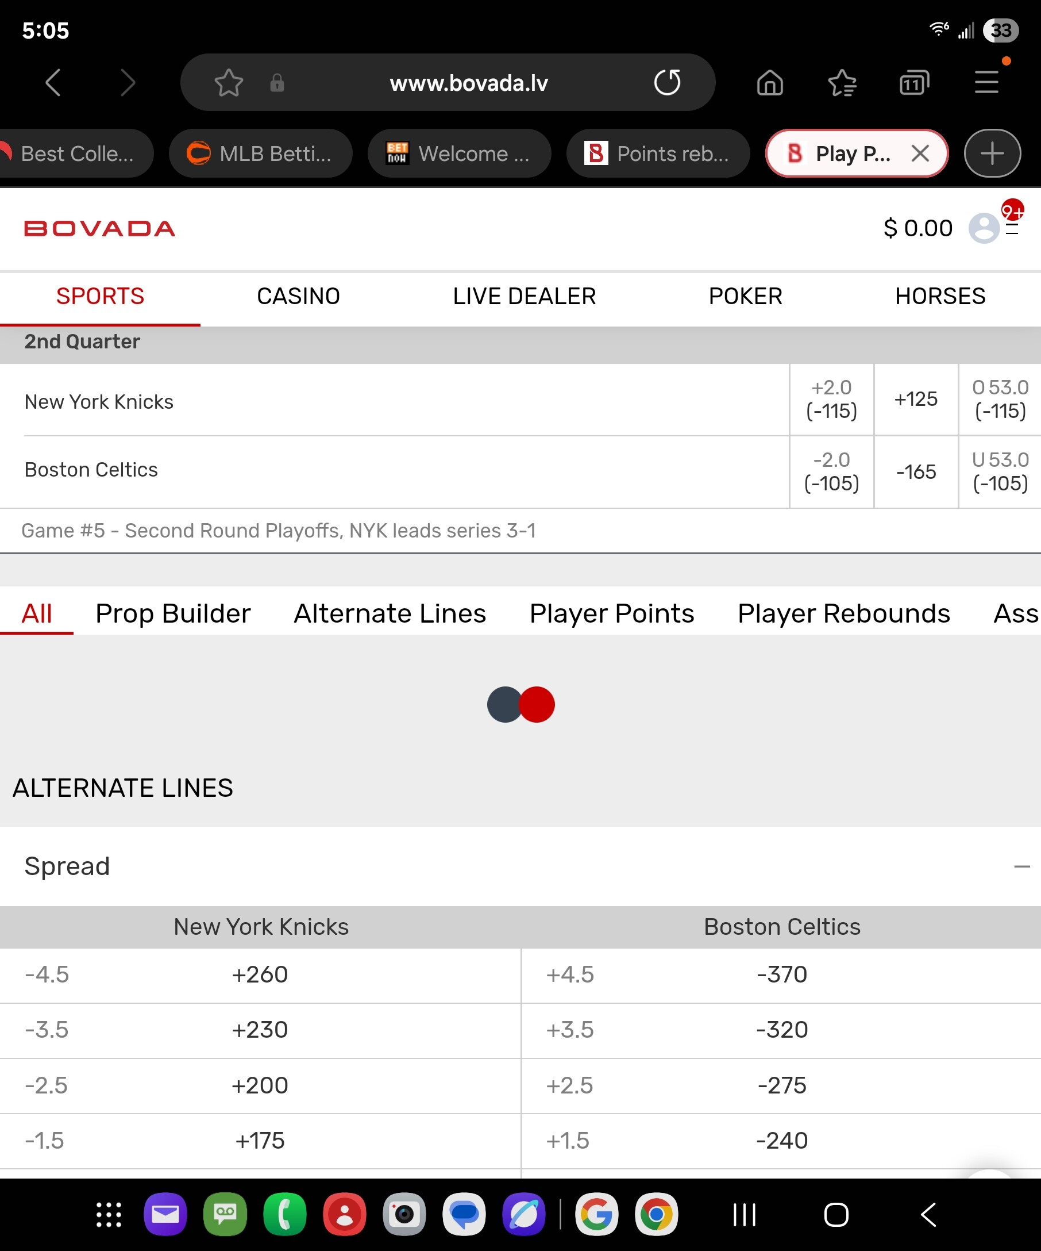Collapse the Spread section

pos(1021,866)
